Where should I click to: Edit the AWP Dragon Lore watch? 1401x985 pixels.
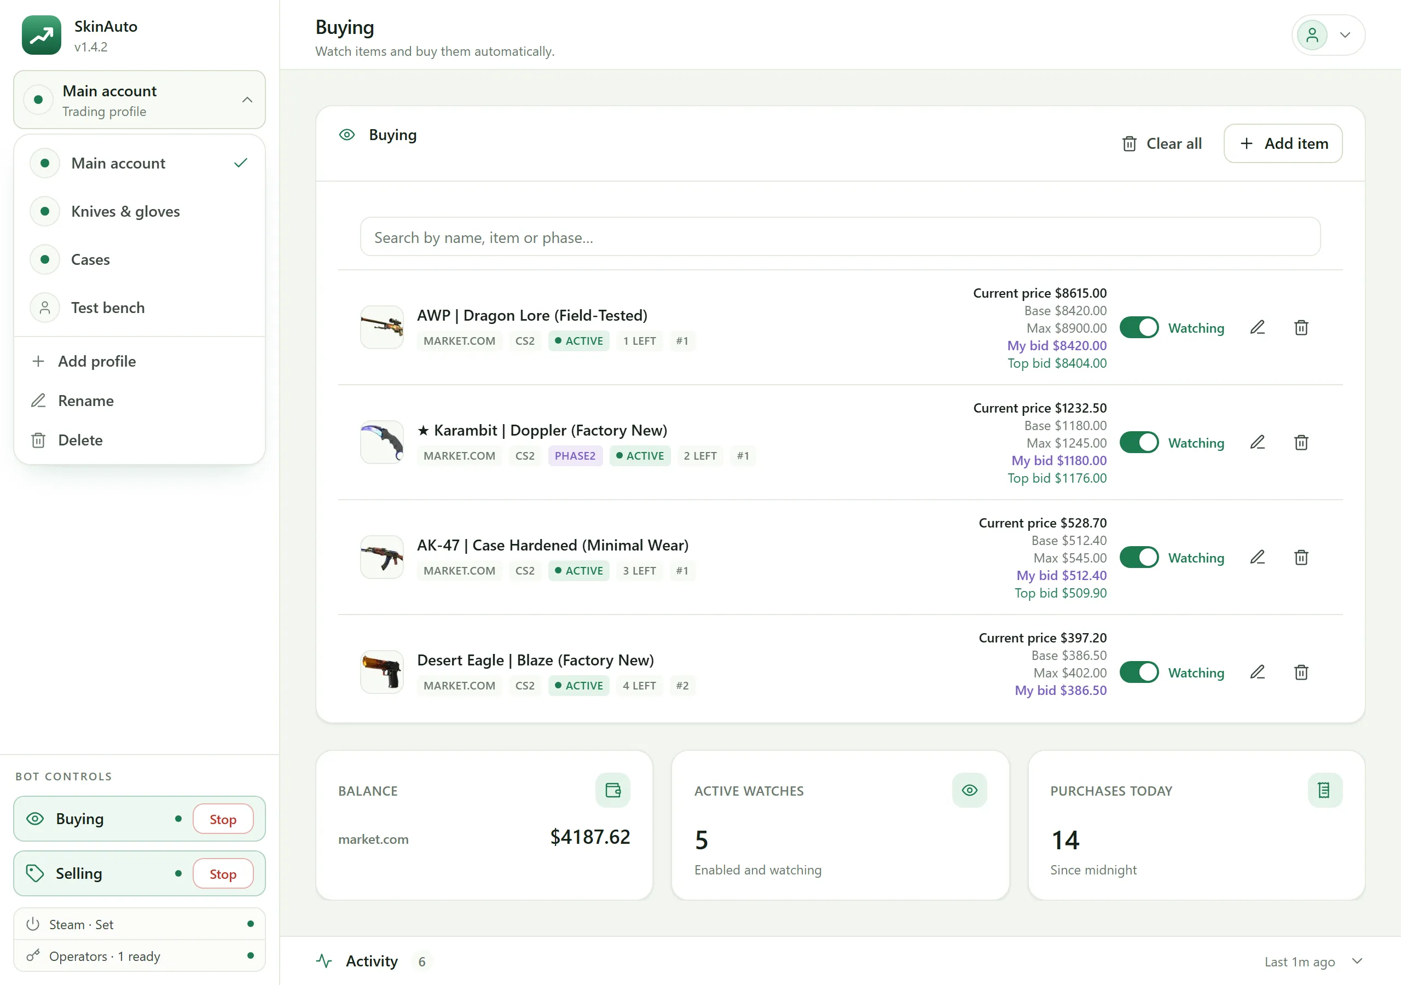[x=1258, y=328]
